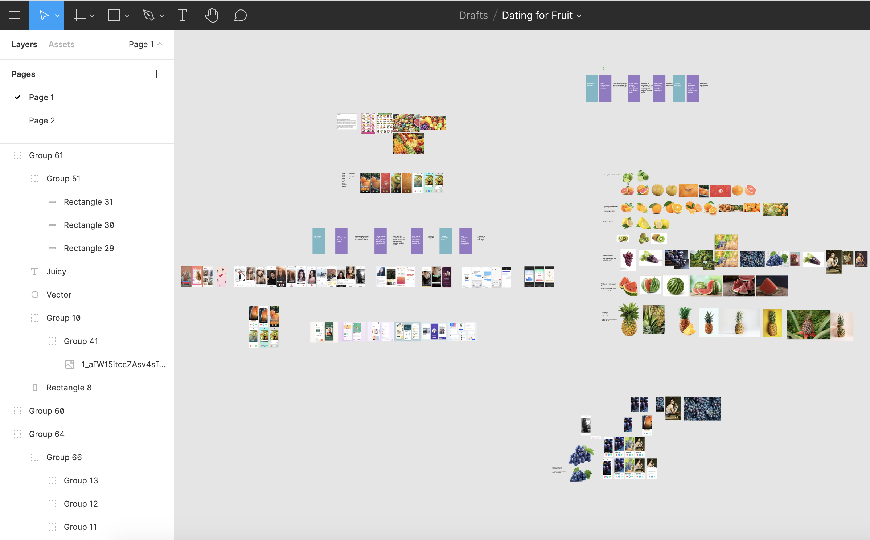Select the Pen tool
The image size is (870, 540).
(x=149, y=15)
